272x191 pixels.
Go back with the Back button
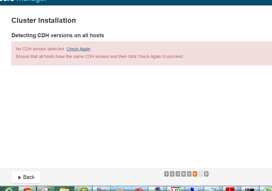(x=26, y=177)
